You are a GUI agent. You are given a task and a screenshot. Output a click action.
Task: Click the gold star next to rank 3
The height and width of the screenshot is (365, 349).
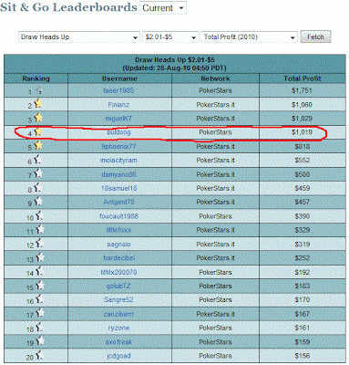click(38, 118)
